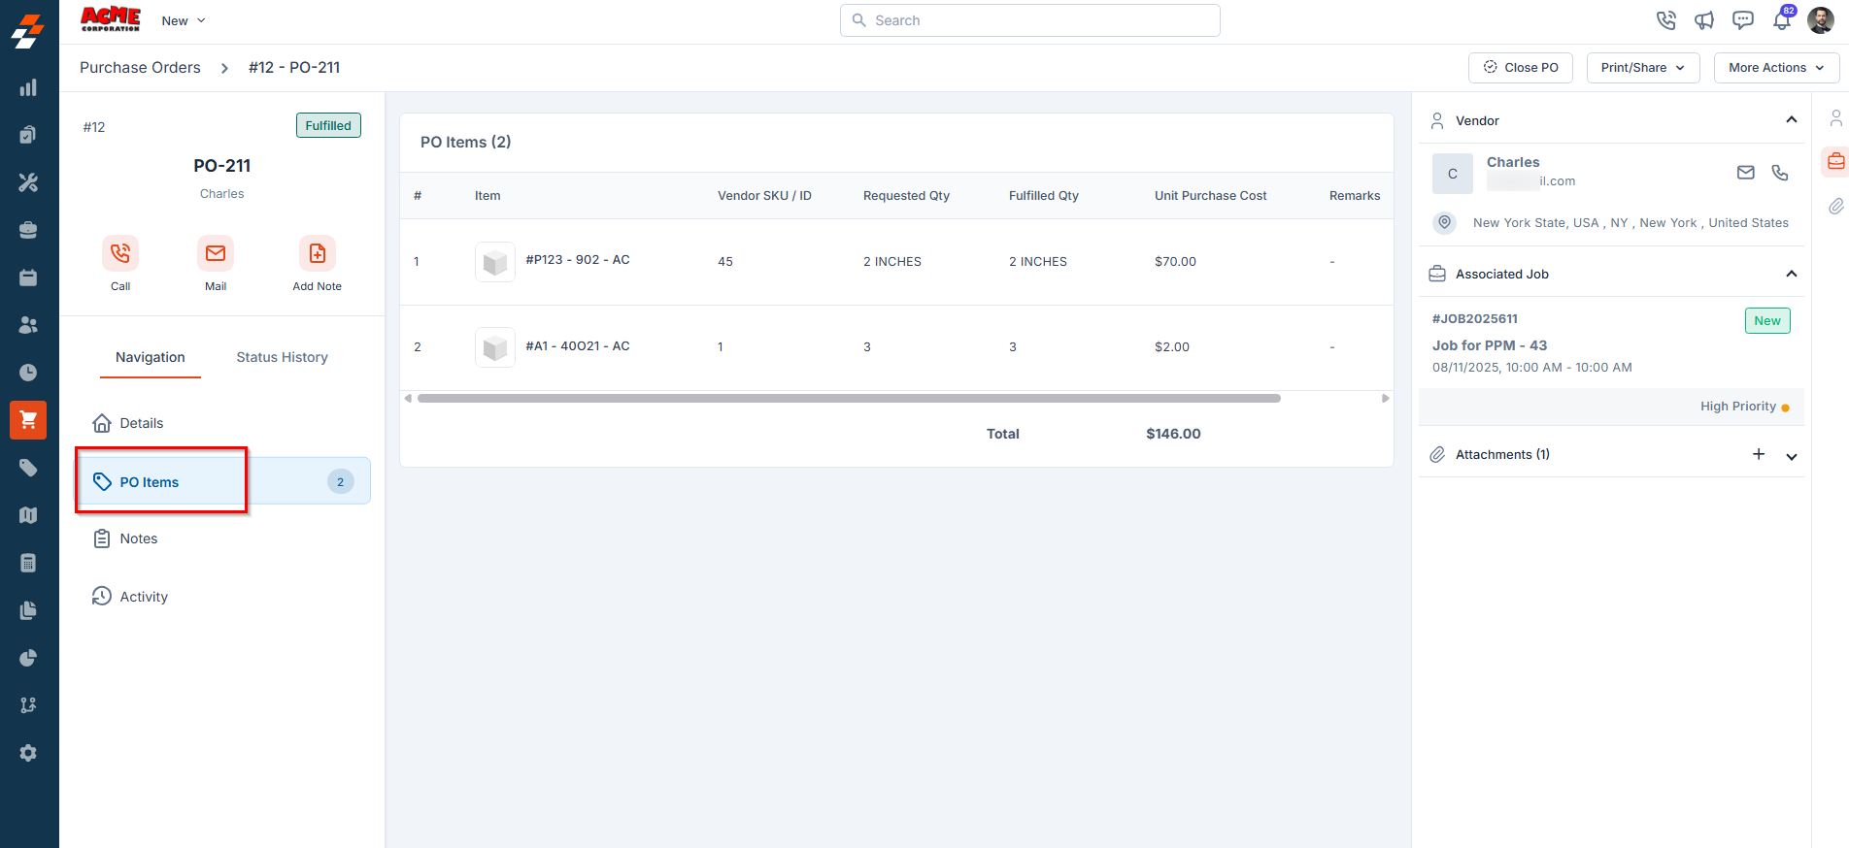1849x848 pixels.
Task: Open the wrench and screwdriver tools icon
Action: point(28,182)
